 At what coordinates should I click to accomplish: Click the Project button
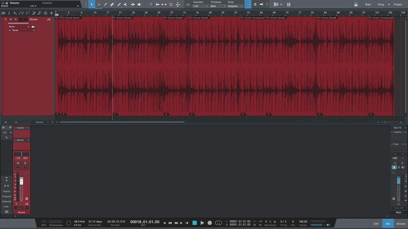397,4
